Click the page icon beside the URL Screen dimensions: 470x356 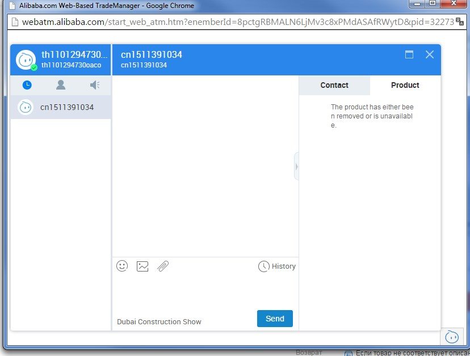tap(14, 22)
